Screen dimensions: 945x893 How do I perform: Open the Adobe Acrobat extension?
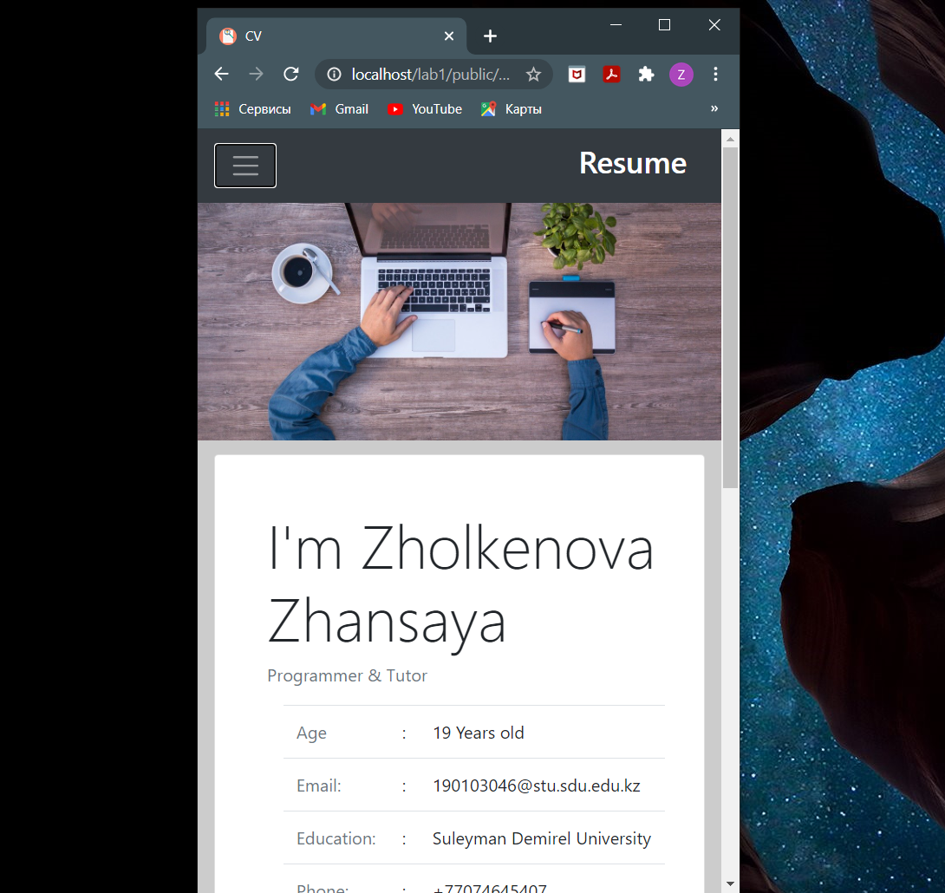(x=612, y=74)
